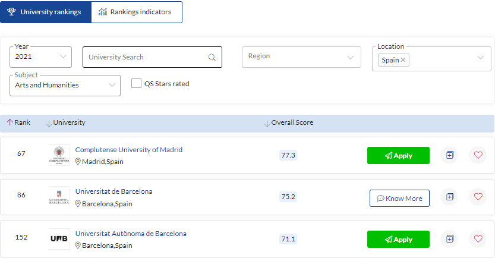The width and height of the screenshot is (495, 258).
Task: Click the 71.1 overall score value
Action: [x=288, y=239]
